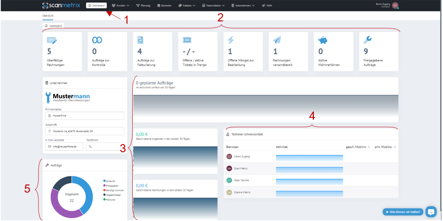Click the person icon beside Techniker Schnellkontakt
Image resolution: width=443 pixels, height=221 pixels.
(228, 135)
